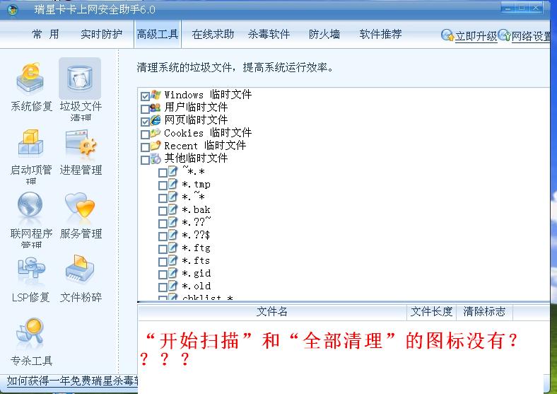The height and width of the screenshot is (394, 557).
Task: Click the Rising lion logo in title bar
Action: click(13, 10)
